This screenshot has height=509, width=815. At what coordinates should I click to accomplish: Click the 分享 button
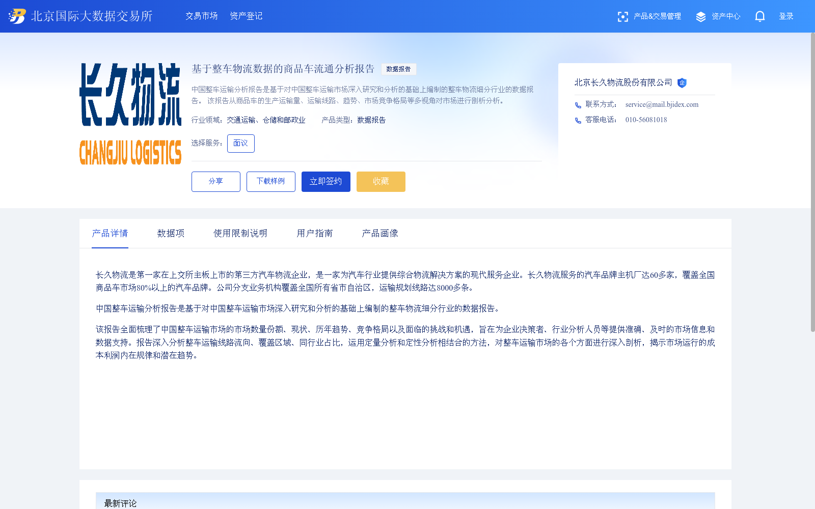[x=216, y=182]
